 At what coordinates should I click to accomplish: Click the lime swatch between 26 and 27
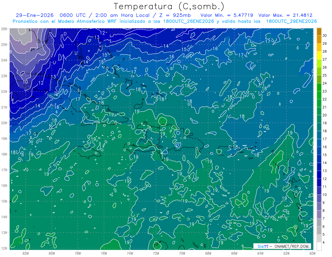(319, 63)
